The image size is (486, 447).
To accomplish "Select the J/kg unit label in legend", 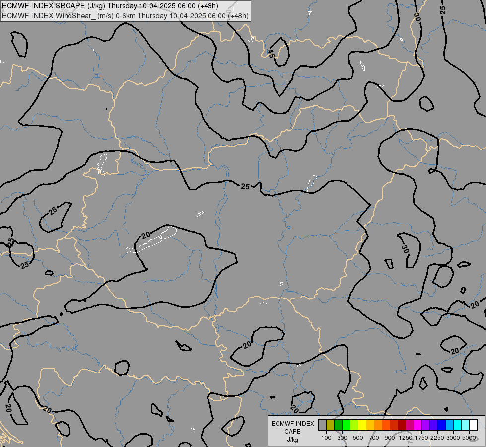I will (292, 440).
